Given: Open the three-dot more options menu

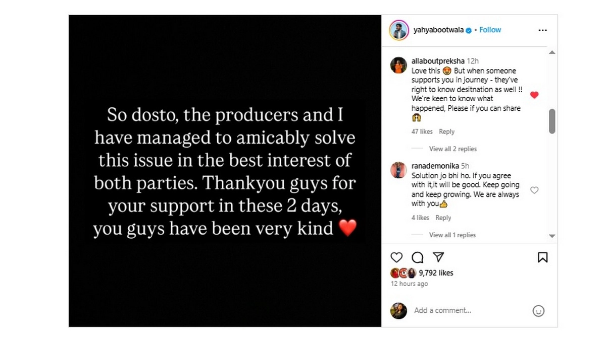Looking at the screenshot, I should click(542, 30).
